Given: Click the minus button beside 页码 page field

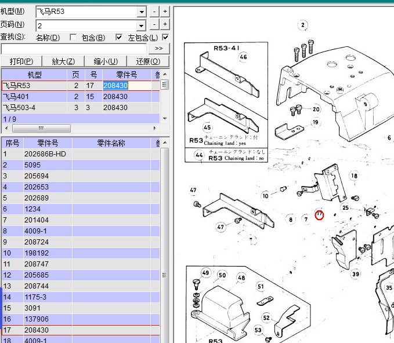Looking at the screenshot, I should point(154,24).
